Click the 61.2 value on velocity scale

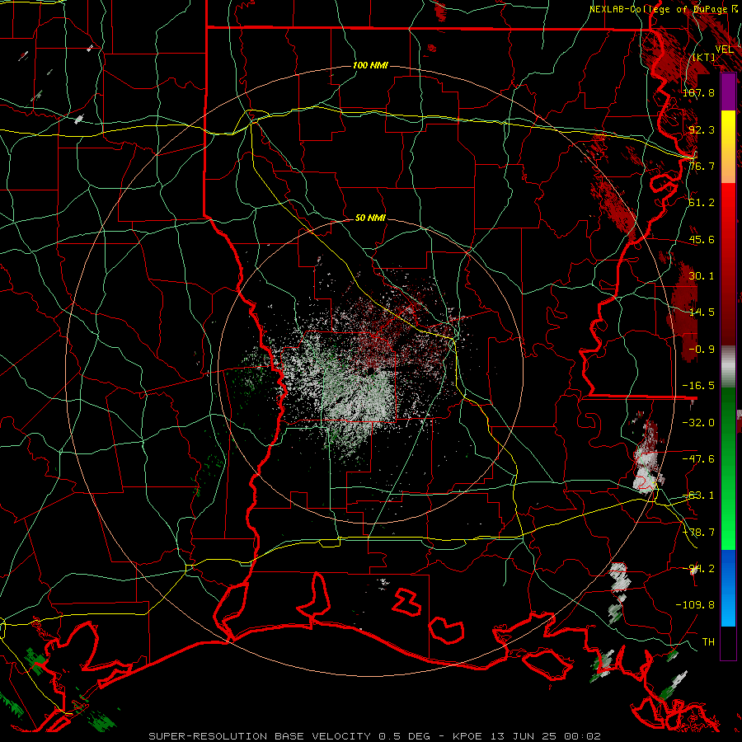click(702, 203)
